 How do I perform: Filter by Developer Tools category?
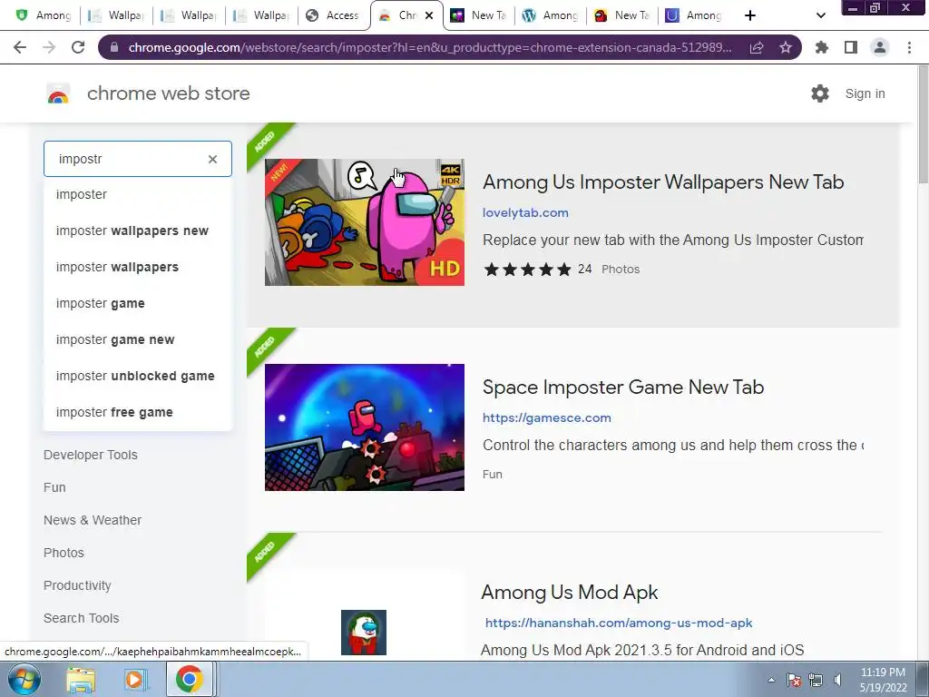coord(91,455)
